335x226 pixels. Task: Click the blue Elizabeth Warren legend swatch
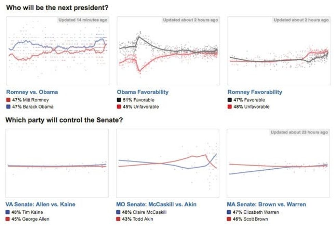(229, 212)
